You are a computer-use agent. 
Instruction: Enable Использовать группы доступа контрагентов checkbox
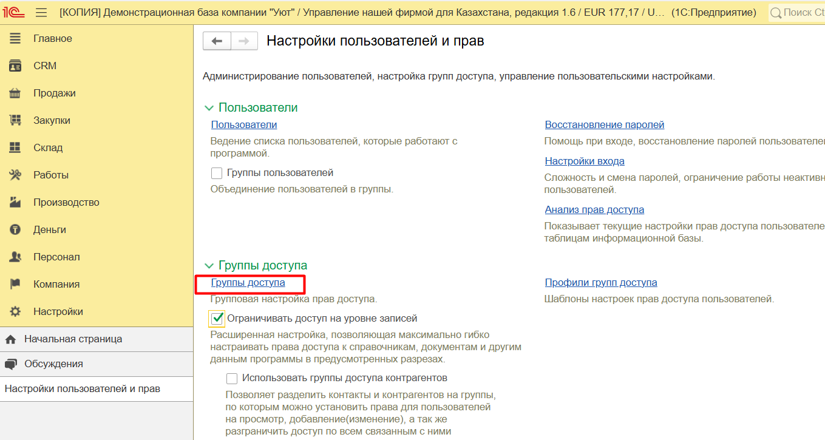231,378
